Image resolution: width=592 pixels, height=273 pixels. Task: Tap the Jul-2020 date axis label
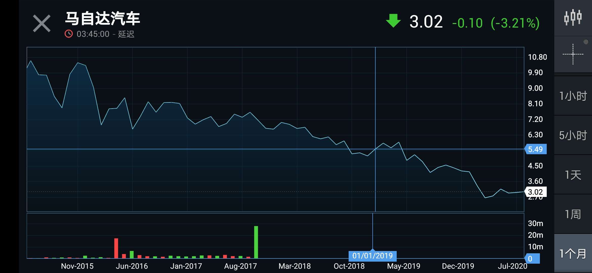[x=512, y=266]
